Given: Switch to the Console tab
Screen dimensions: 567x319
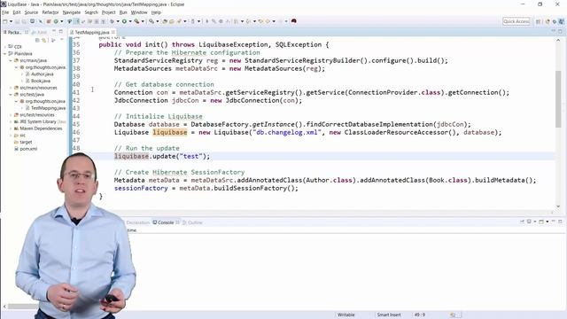Looking at the screenshot, I should tap(166, 222).
